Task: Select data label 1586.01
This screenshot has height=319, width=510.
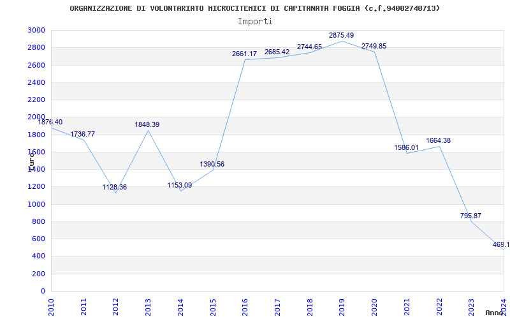Action: tap(406, 147)
